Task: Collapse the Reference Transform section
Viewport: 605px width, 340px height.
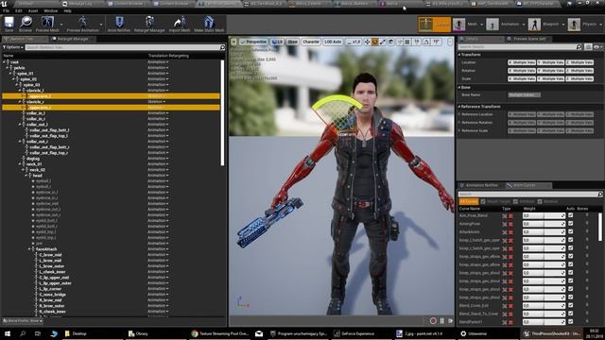Action: (459, 107)
